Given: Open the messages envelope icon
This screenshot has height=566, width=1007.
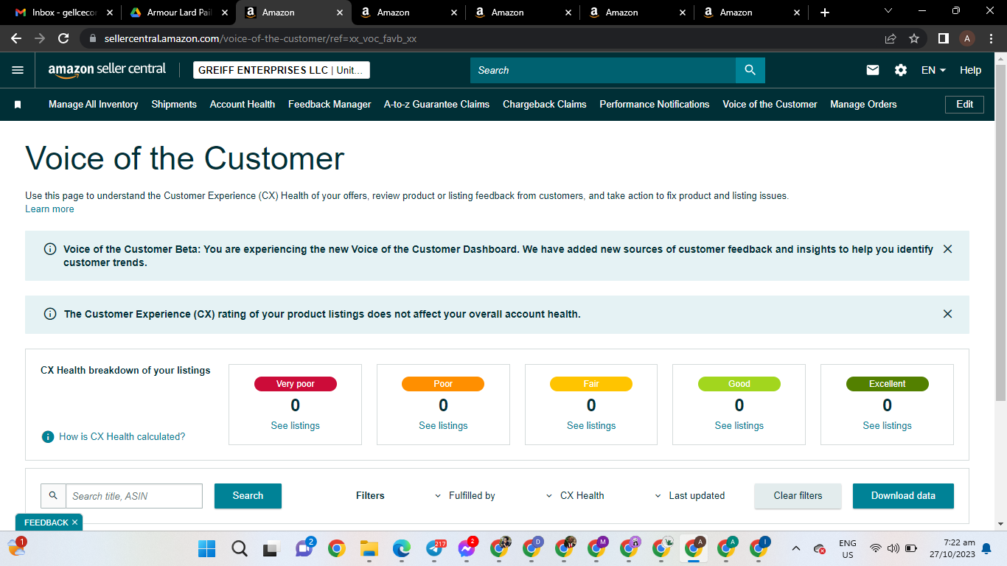Looking at the screenshot, I should [873, 70].
